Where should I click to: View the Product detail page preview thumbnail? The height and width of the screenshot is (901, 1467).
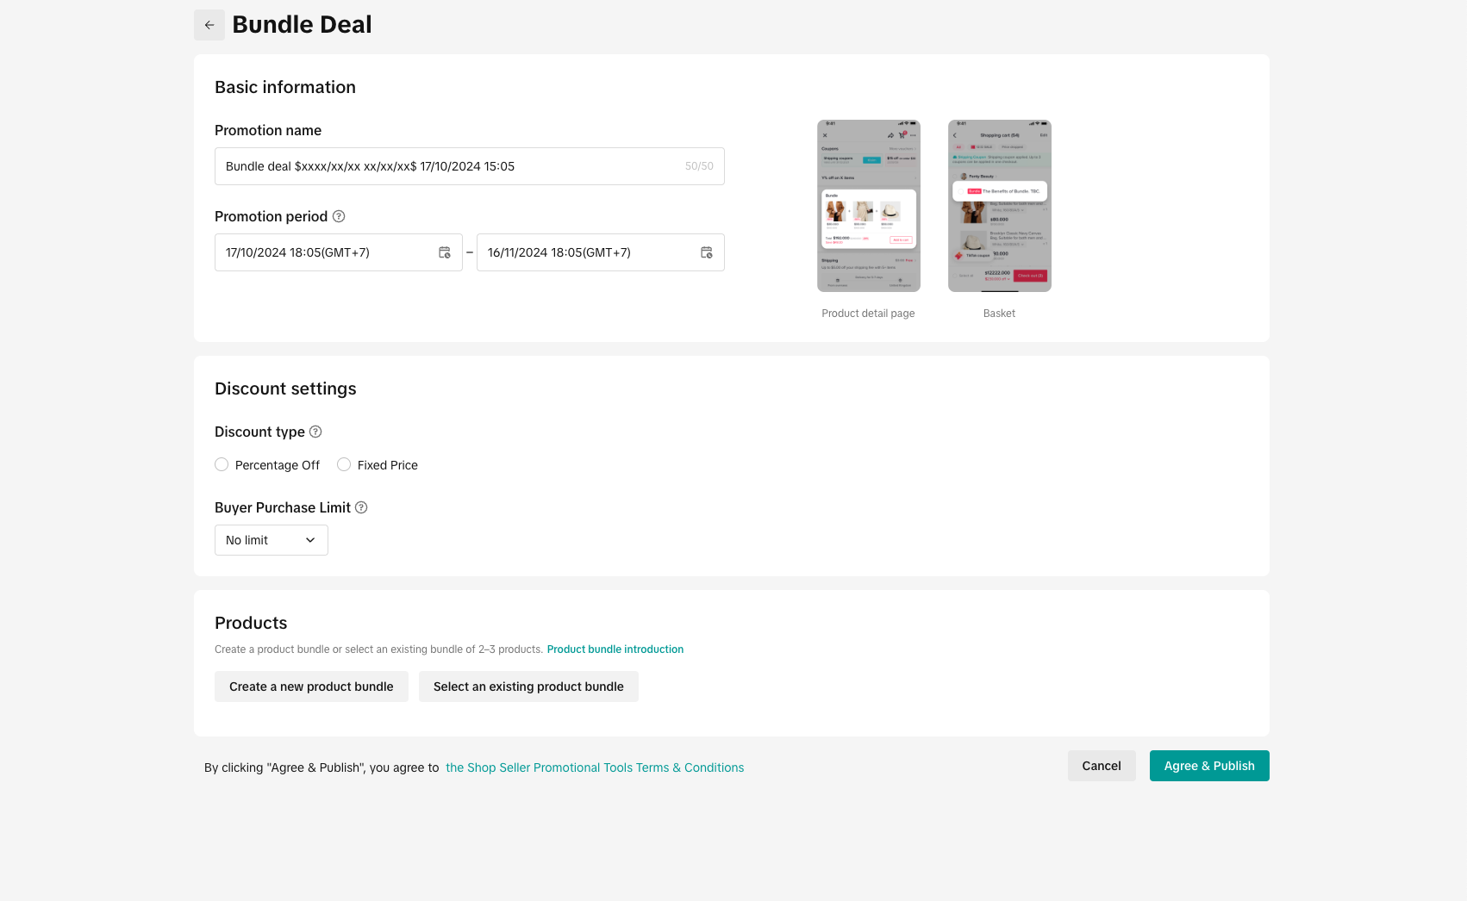tap(868, 206)
